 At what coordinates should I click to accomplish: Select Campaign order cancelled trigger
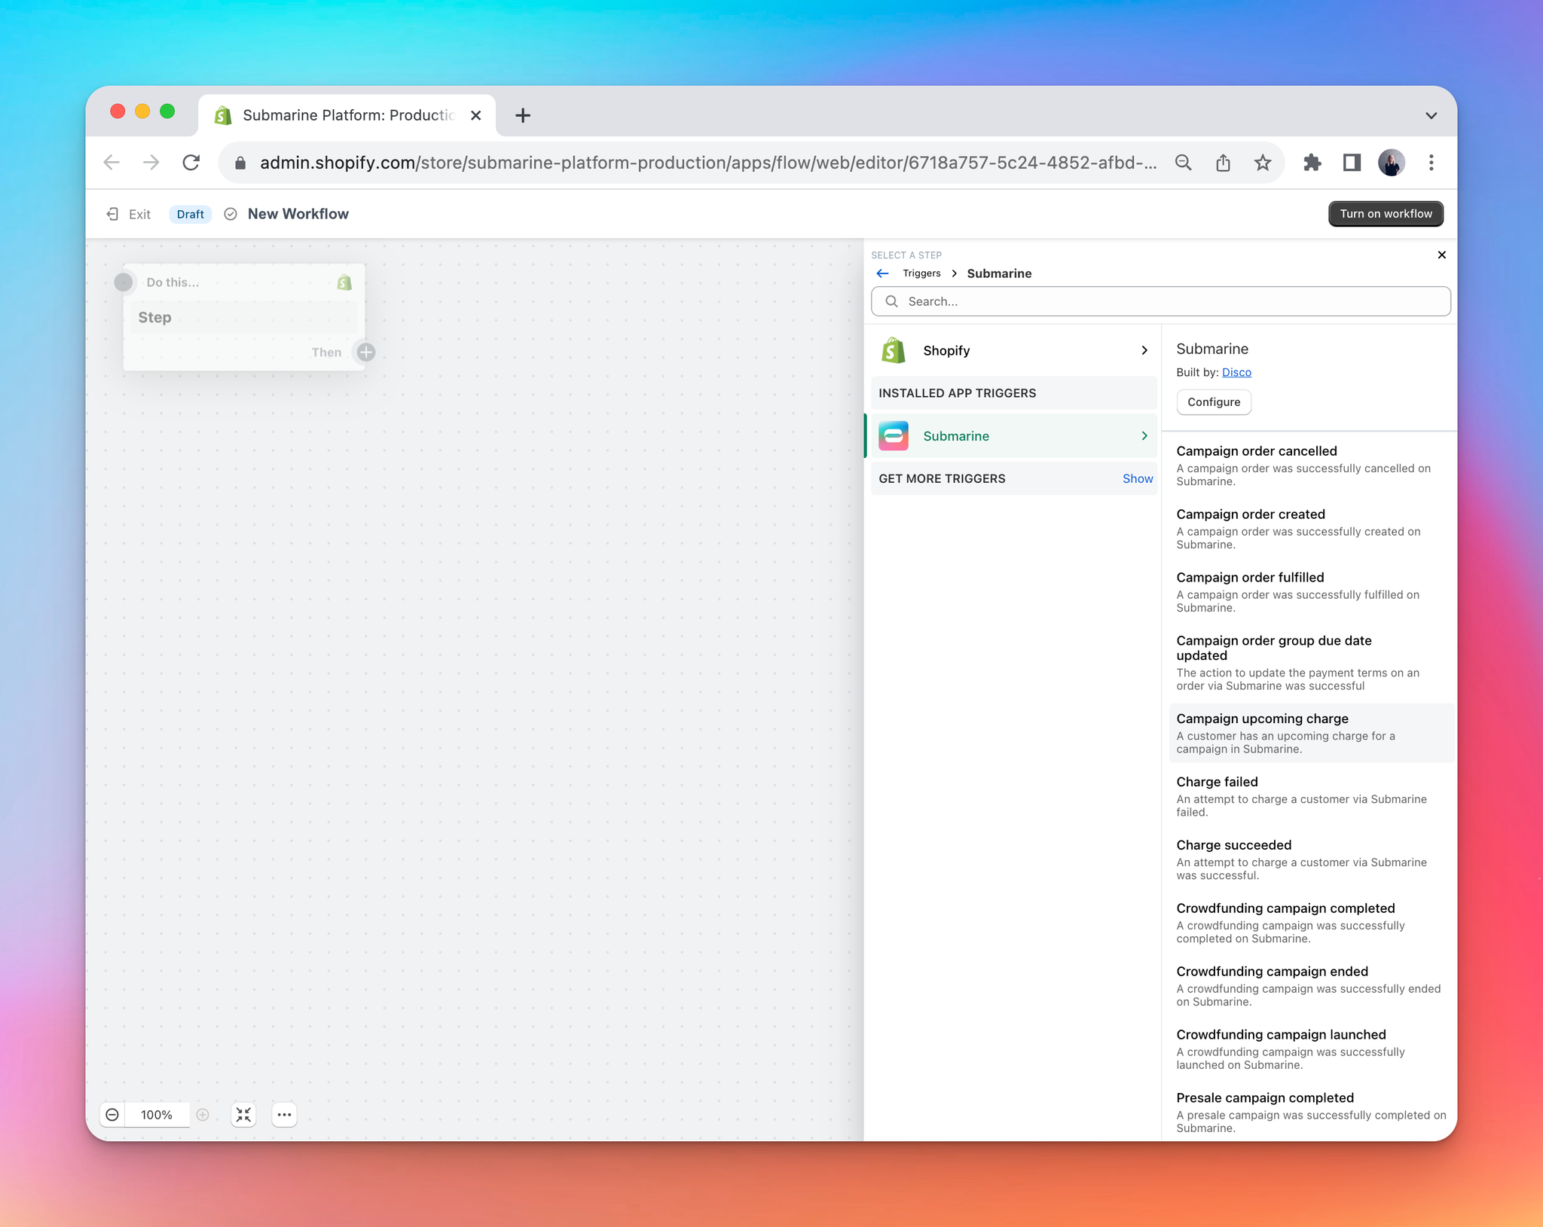[x=1311, y=465]
